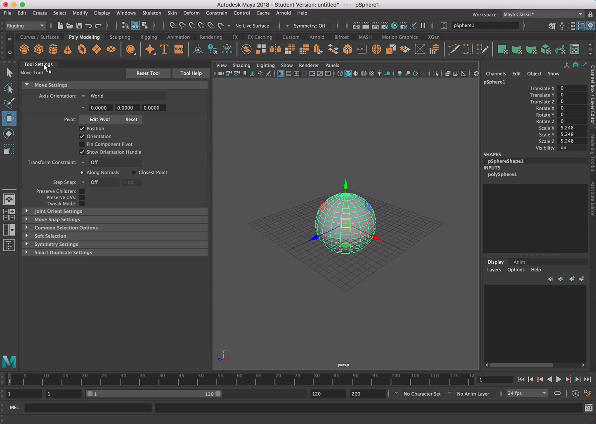This screenshot has width=596, height=424.
Task: Click the Lasso select tool
Action: point(9,88)
